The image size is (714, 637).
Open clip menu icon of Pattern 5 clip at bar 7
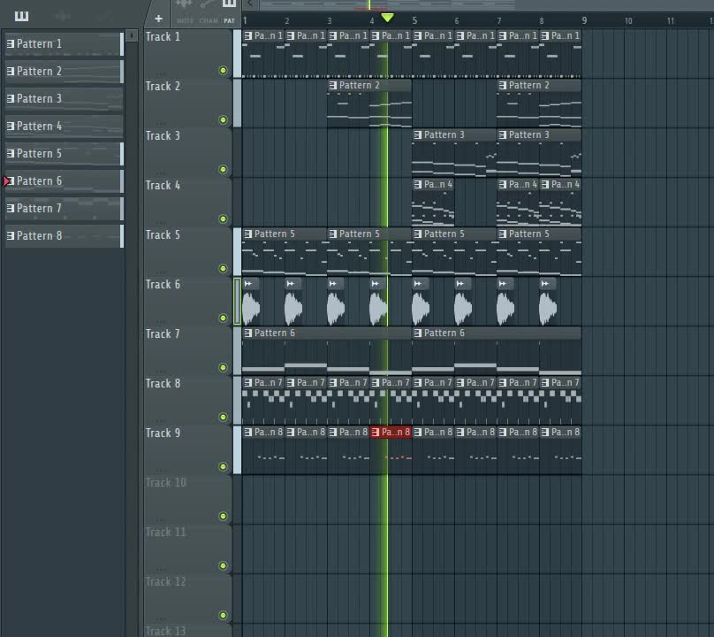(x=502, y=234)
